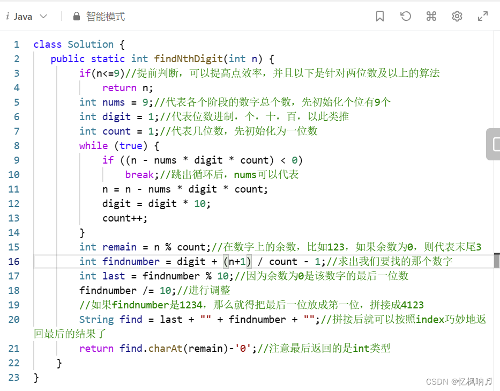
Task: Click the 智能模式 menu label
Action: pos(105,16)
